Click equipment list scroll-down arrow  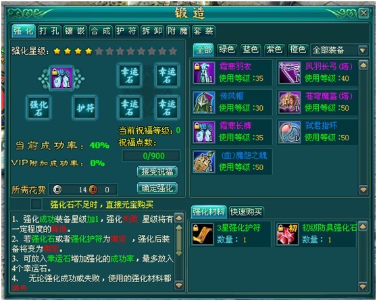click(363, 190)
